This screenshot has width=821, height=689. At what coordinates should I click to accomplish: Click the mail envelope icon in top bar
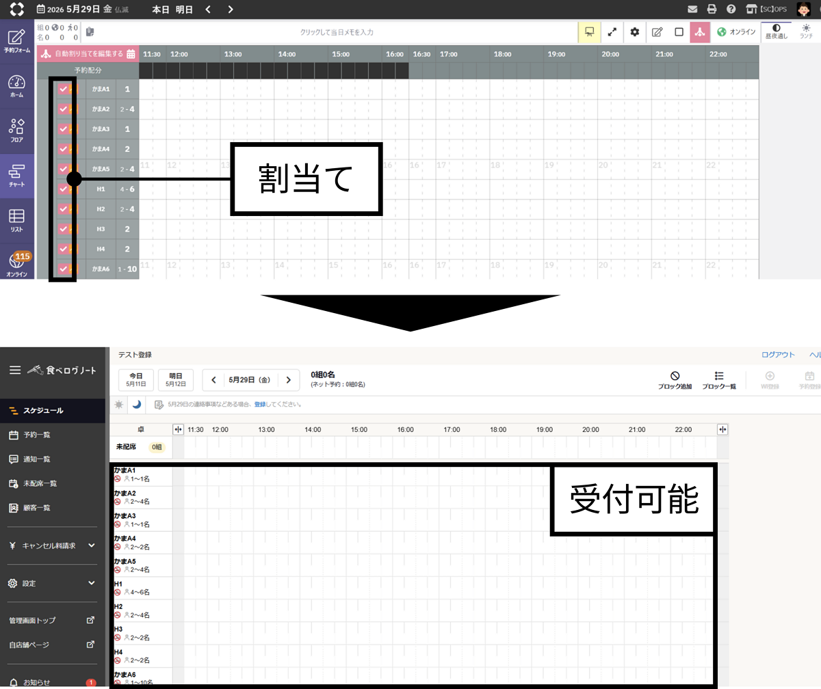[x=692, y=10]
